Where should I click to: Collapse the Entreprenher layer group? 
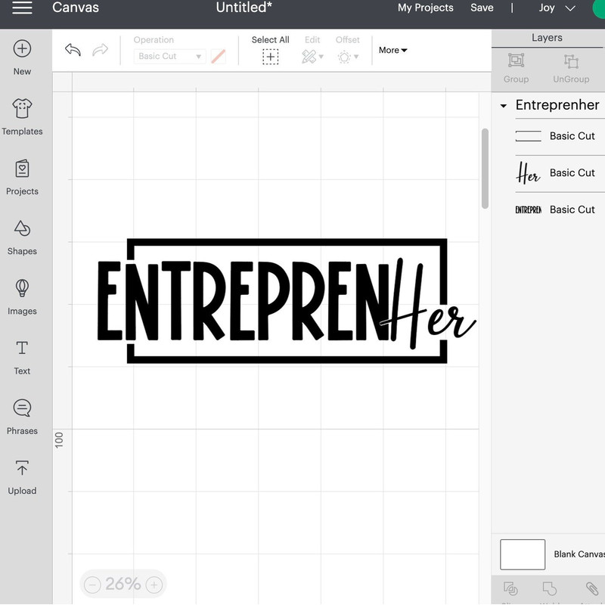[x=504, y=107]
